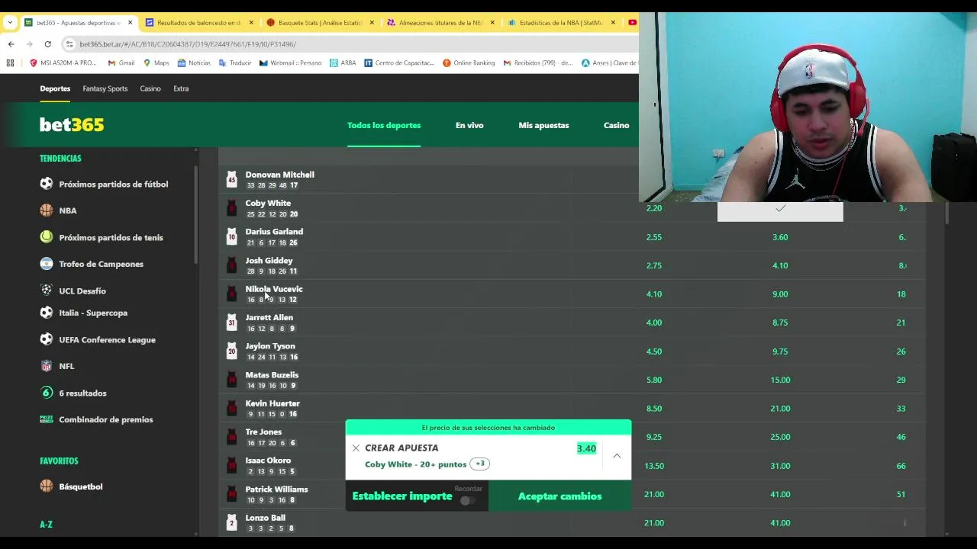977x549 pixels.
Task: Open Trofeo de Campeones
Action: 101,264
